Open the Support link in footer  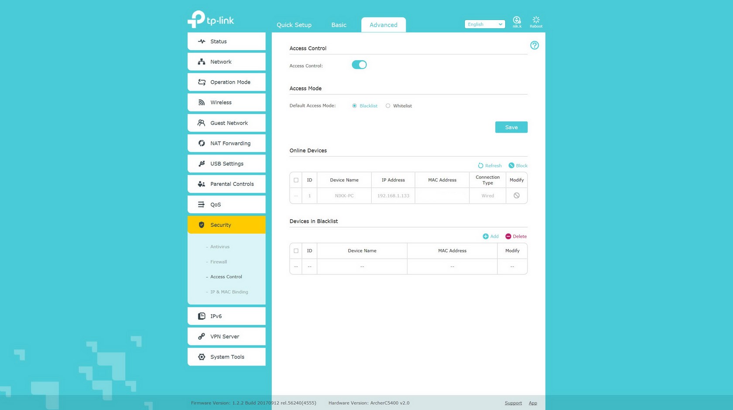[x=513, y=403]
